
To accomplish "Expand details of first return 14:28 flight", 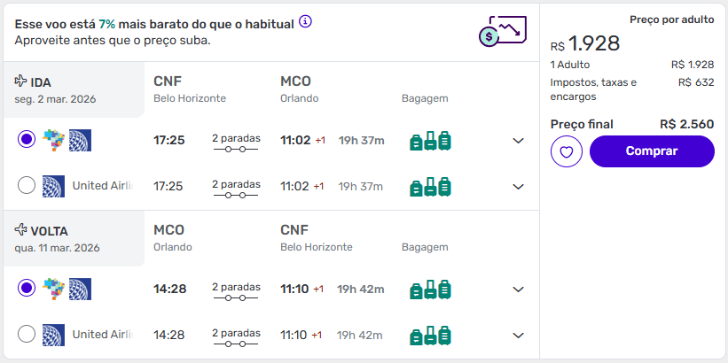I will point(519,290).
